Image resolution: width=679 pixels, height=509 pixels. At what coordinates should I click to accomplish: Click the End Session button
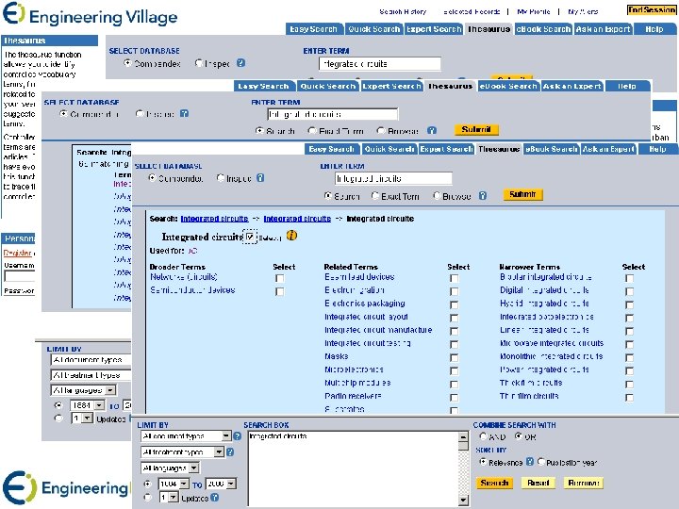click(652, 9)
